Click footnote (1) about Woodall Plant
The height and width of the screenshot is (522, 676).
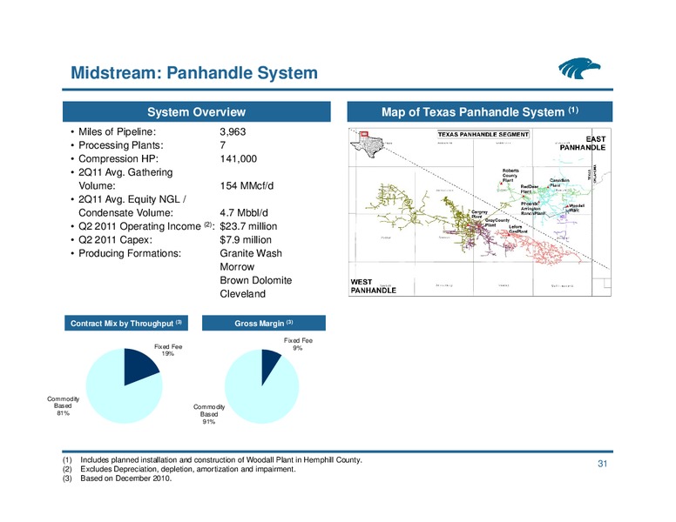212,460
